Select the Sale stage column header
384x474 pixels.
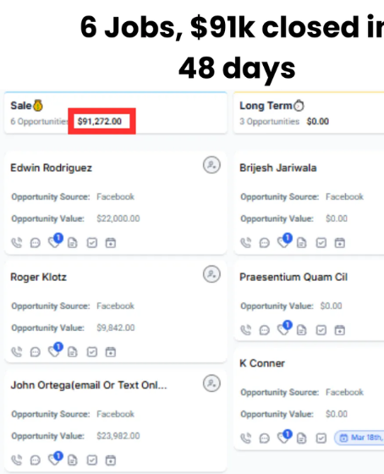pyautogui.click(x=116, y=113)
